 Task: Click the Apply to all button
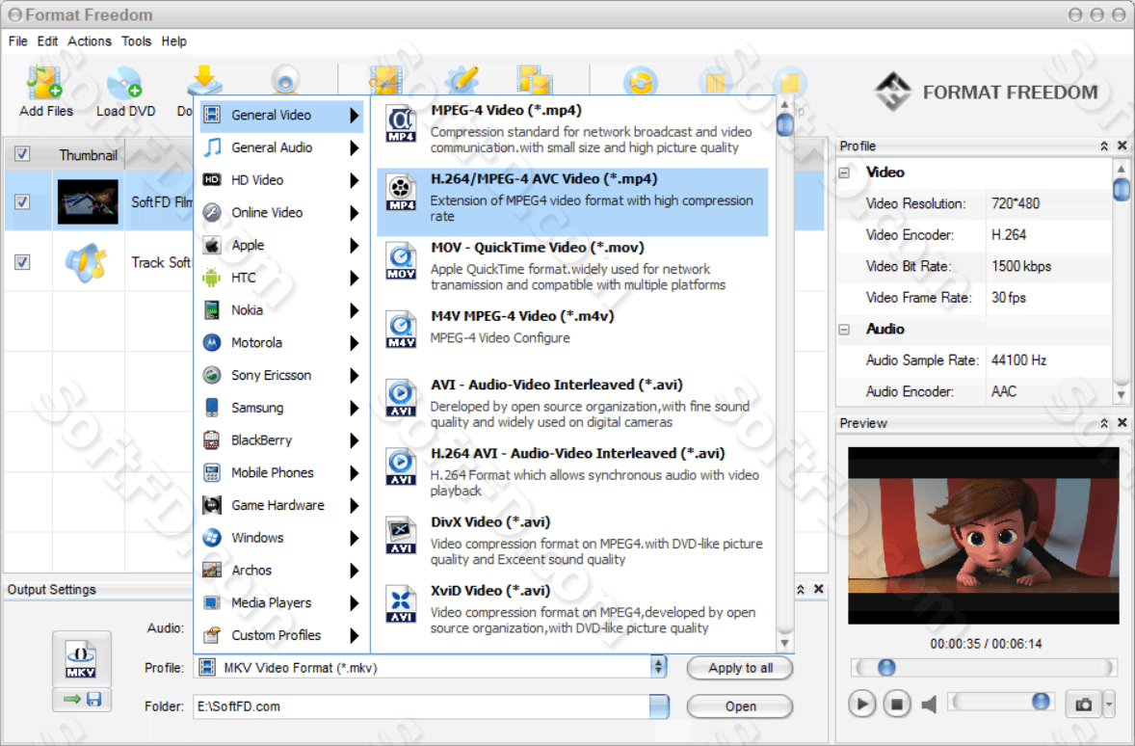coord(740,668)
